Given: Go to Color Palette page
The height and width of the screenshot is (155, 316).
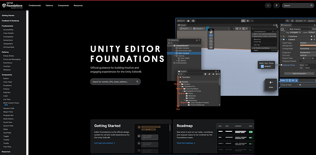Looking at the screenshot, I should point(8,33).
